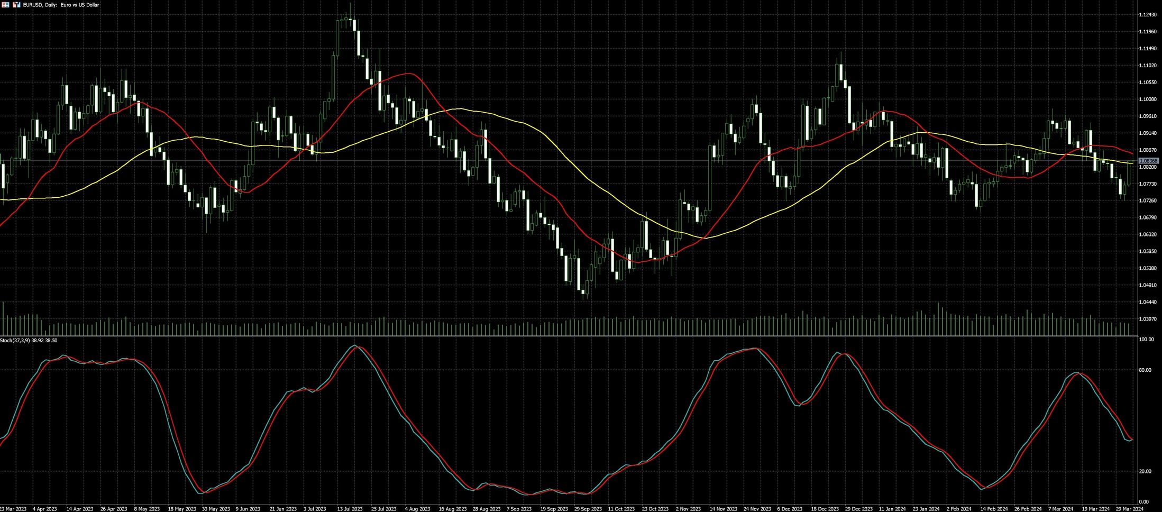Click the 13 Jul 2023 date label
The image size is (1162, 512).
350,509
